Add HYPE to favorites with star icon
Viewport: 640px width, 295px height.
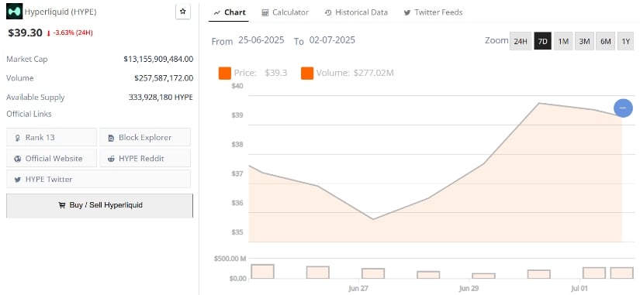[x=183, y=12]
